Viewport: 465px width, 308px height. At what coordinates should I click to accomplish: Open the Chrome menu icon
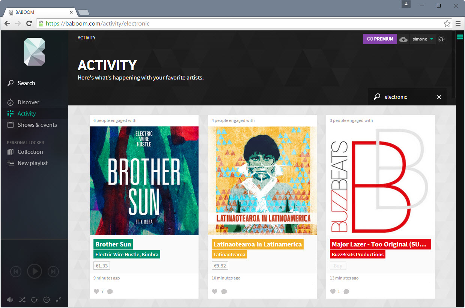pos(458,23)
